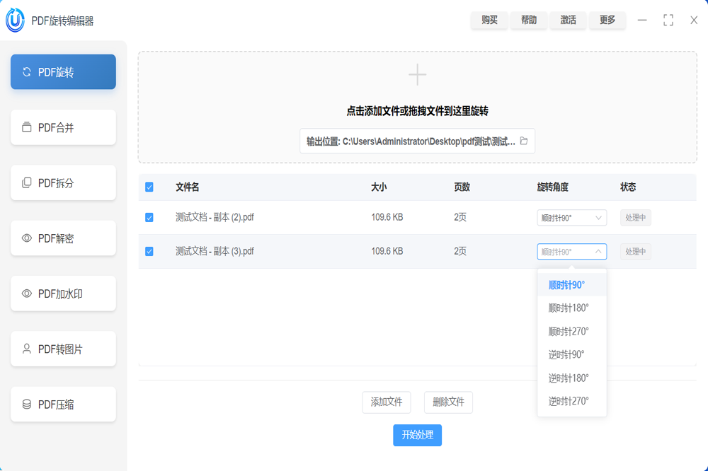Open rotation dropdown for 副本 (2).pdf
Viewport: 708px width, 471px height.
click(571, 218)
